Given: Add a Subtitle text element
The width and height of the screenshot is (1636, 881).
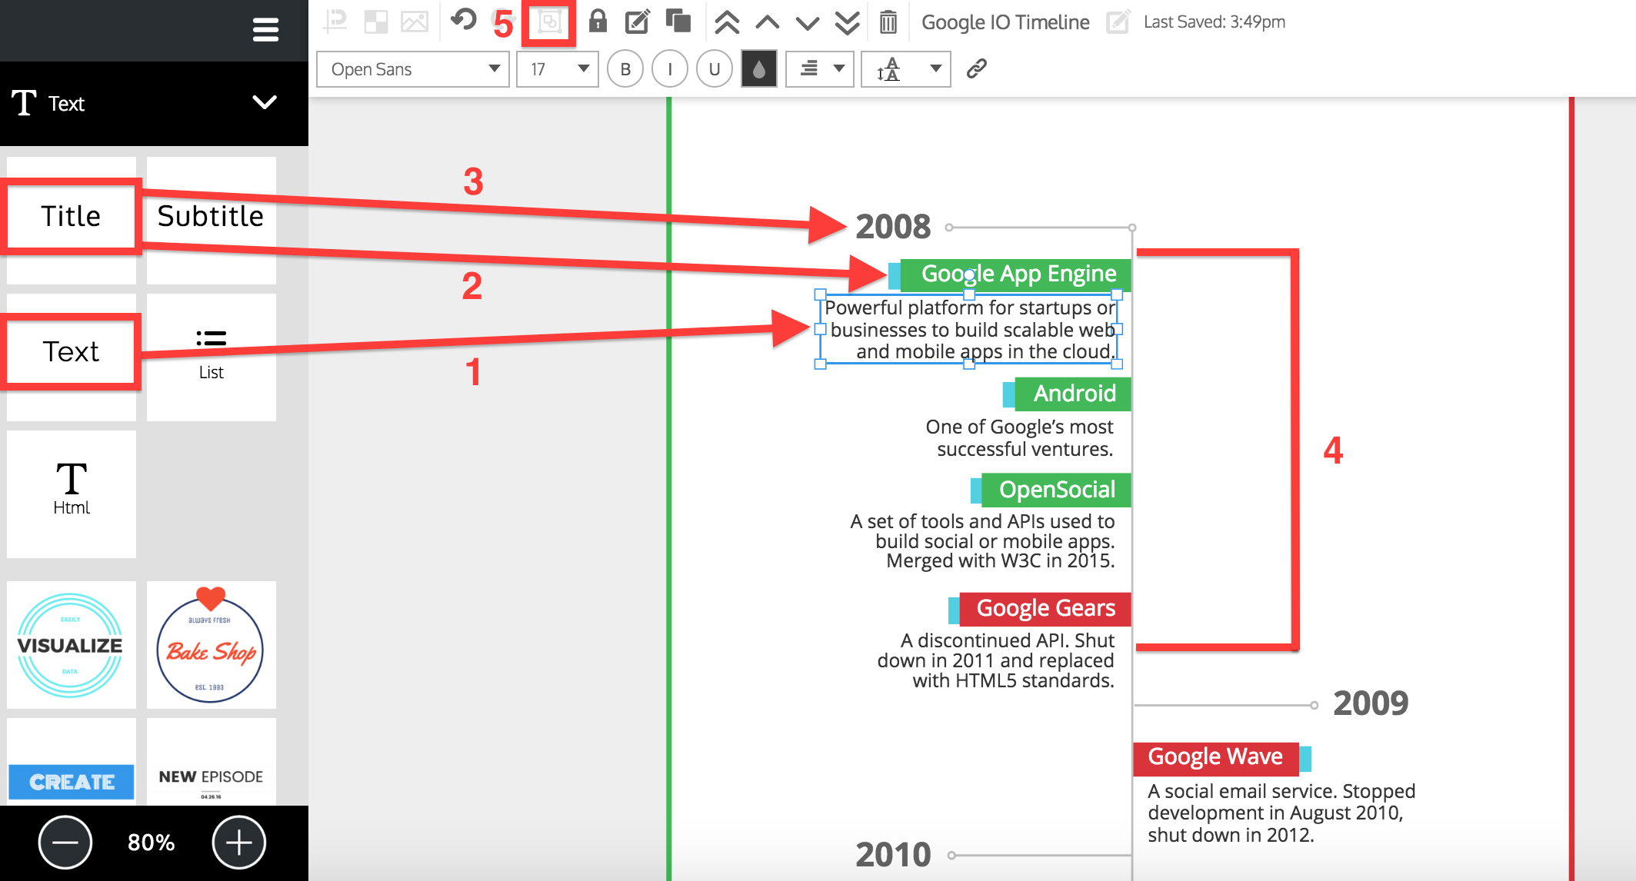Looking at the screenshot, I should 211,220.
